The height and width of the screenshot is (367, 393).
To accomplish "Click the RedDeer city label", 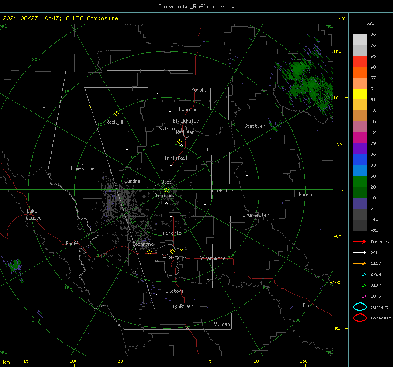I will pyautogui.click(x=185, y=132).
